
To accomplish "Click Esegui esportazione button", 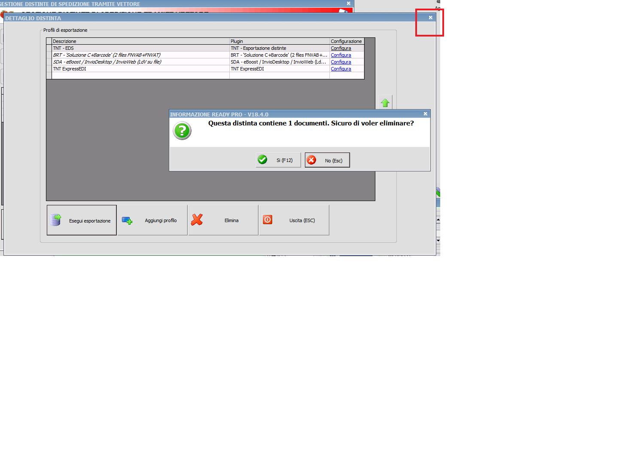I will (82, 220).
